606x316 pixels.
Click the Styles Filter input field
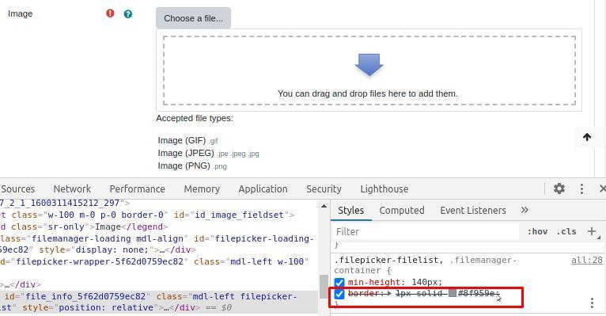[x=426, y=232]
